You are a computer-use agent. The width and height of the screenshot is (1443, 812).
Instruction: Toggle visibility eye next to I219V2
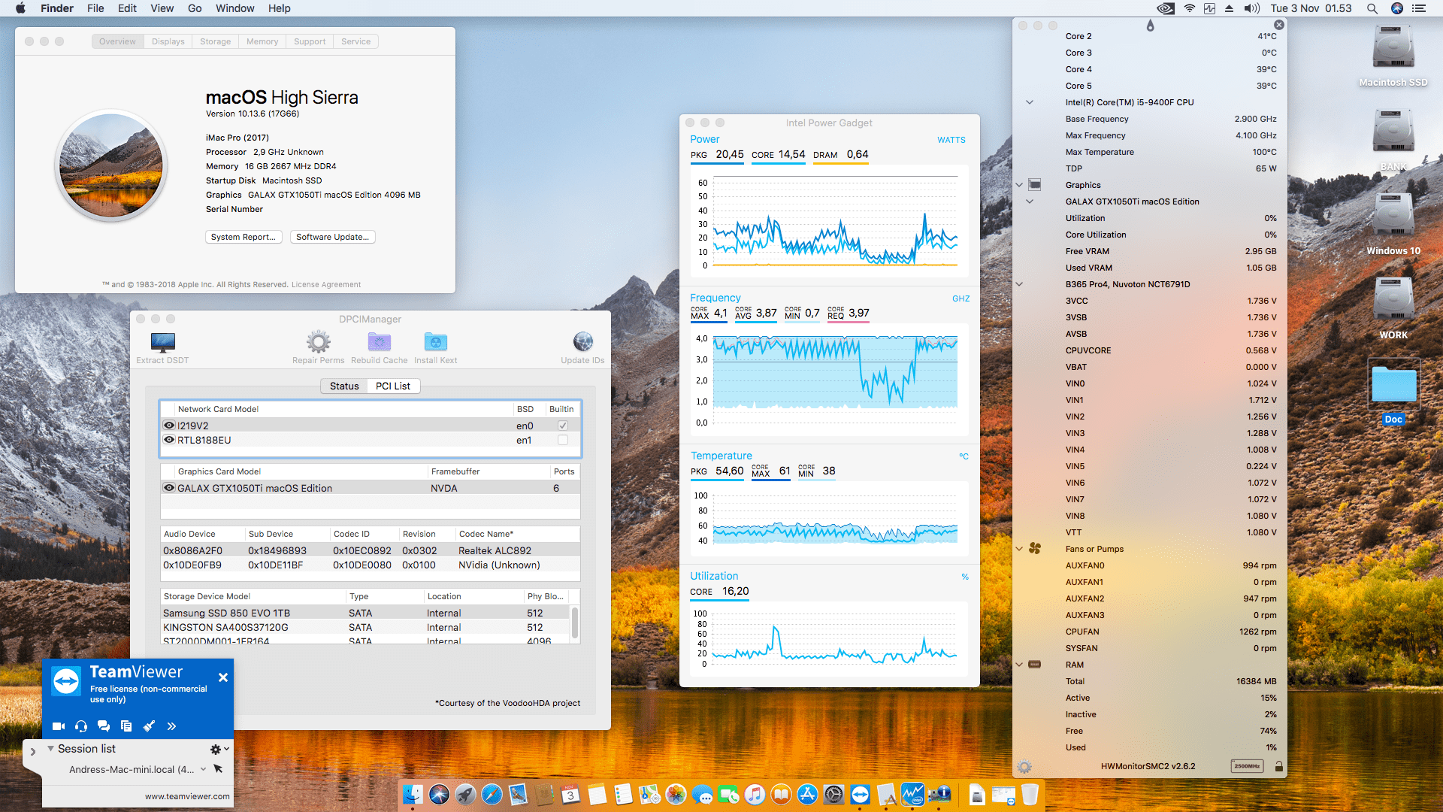[x=168, y=425]
